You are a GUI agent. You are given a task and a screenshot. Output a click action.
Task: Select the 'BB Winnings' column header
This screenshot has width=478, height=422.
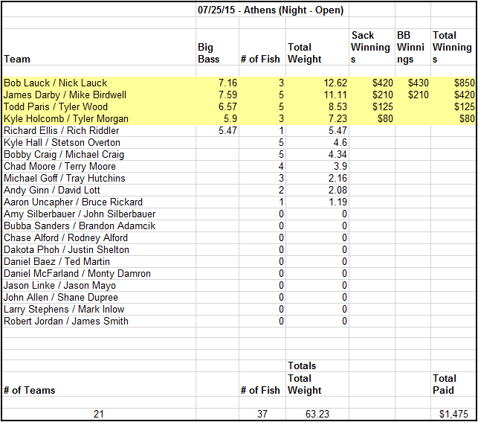pos(410,47)
